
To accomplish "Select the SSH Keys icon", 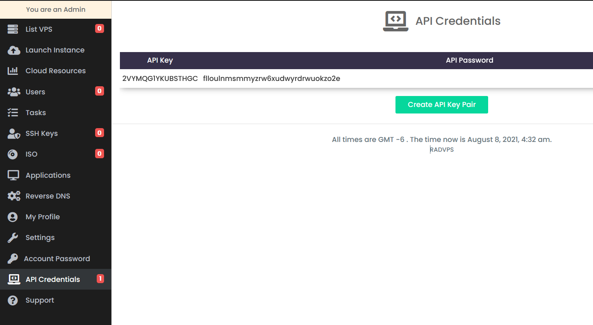I will coord(13,133).
